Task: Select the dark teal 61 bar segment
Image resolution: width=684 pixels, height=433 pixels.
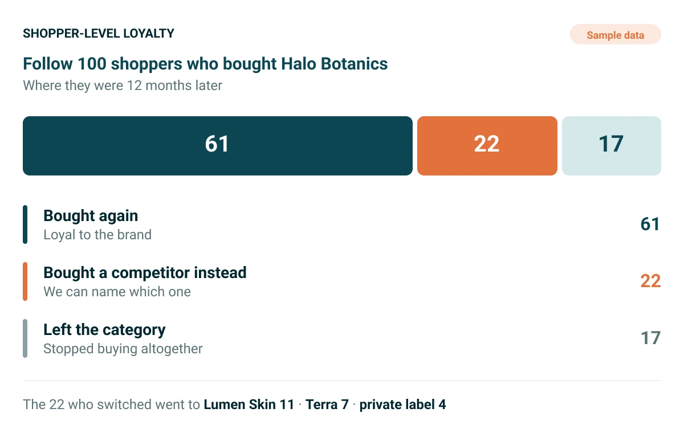Action: point(218,146)
